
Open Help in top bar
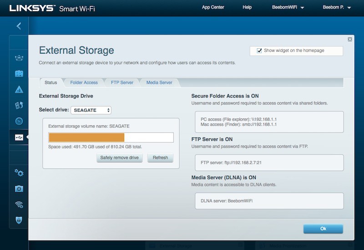click(x=247, y=7)
